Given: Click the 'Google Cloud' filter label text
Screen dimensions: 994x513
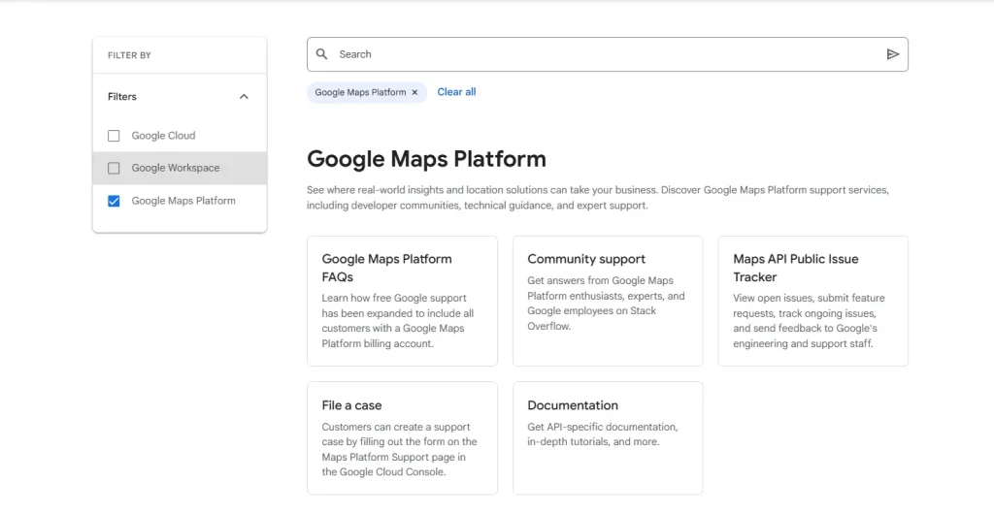Looking at the screenshot, I should coord(163,136).
